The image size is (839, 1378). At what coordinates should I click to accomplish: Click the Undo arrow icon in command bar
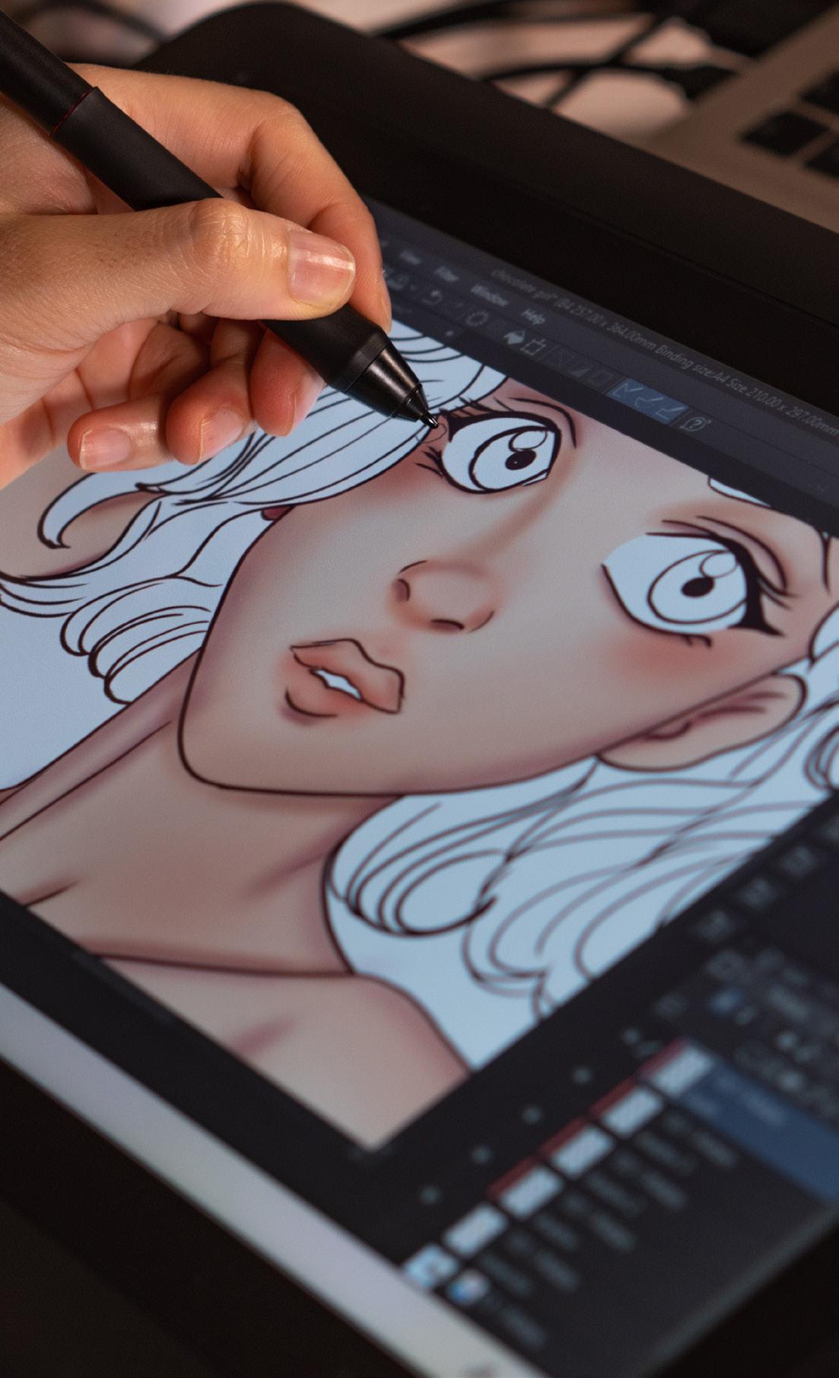point(432,298)
